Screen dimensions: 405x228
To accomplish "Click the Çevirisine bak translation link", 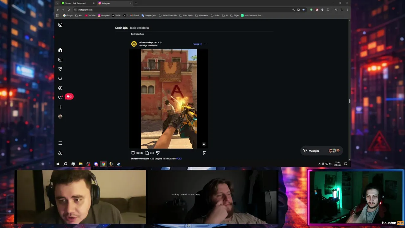I will [137, 34].
